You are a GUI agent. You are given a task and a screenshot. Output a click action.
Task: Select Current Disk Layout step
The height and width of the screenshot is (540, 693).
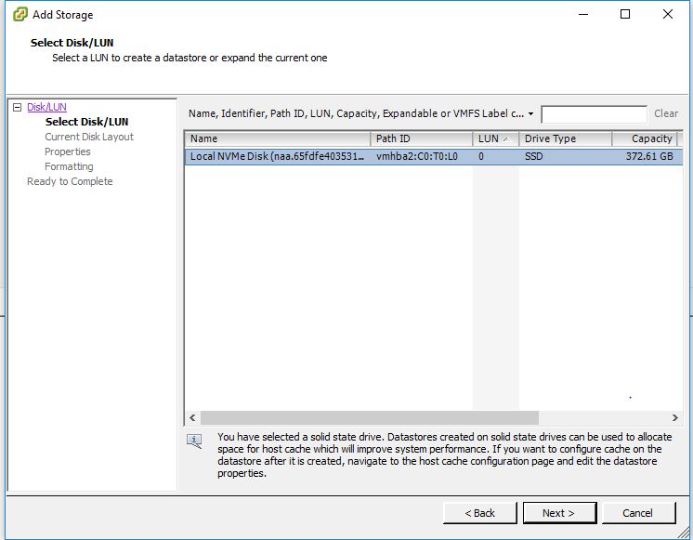pos(89,137)
